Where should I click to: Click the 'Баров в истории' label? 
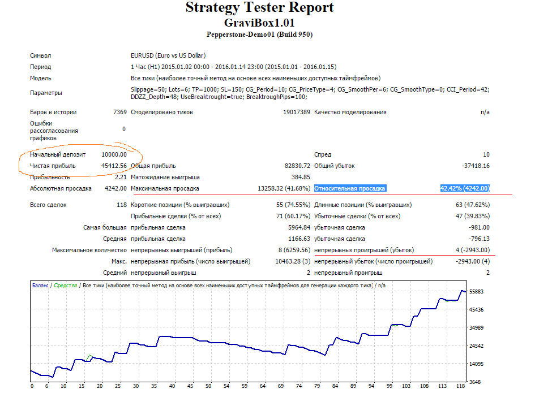[x=53, y=112]
